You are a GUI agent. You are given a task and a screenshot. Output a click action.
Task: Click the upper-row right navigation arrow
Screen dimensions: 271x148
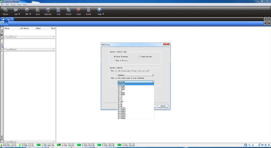coord(269,19)
